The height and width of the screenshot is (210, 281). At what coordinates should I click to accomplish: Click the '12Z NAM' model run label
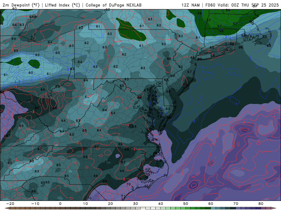[190, 5]
